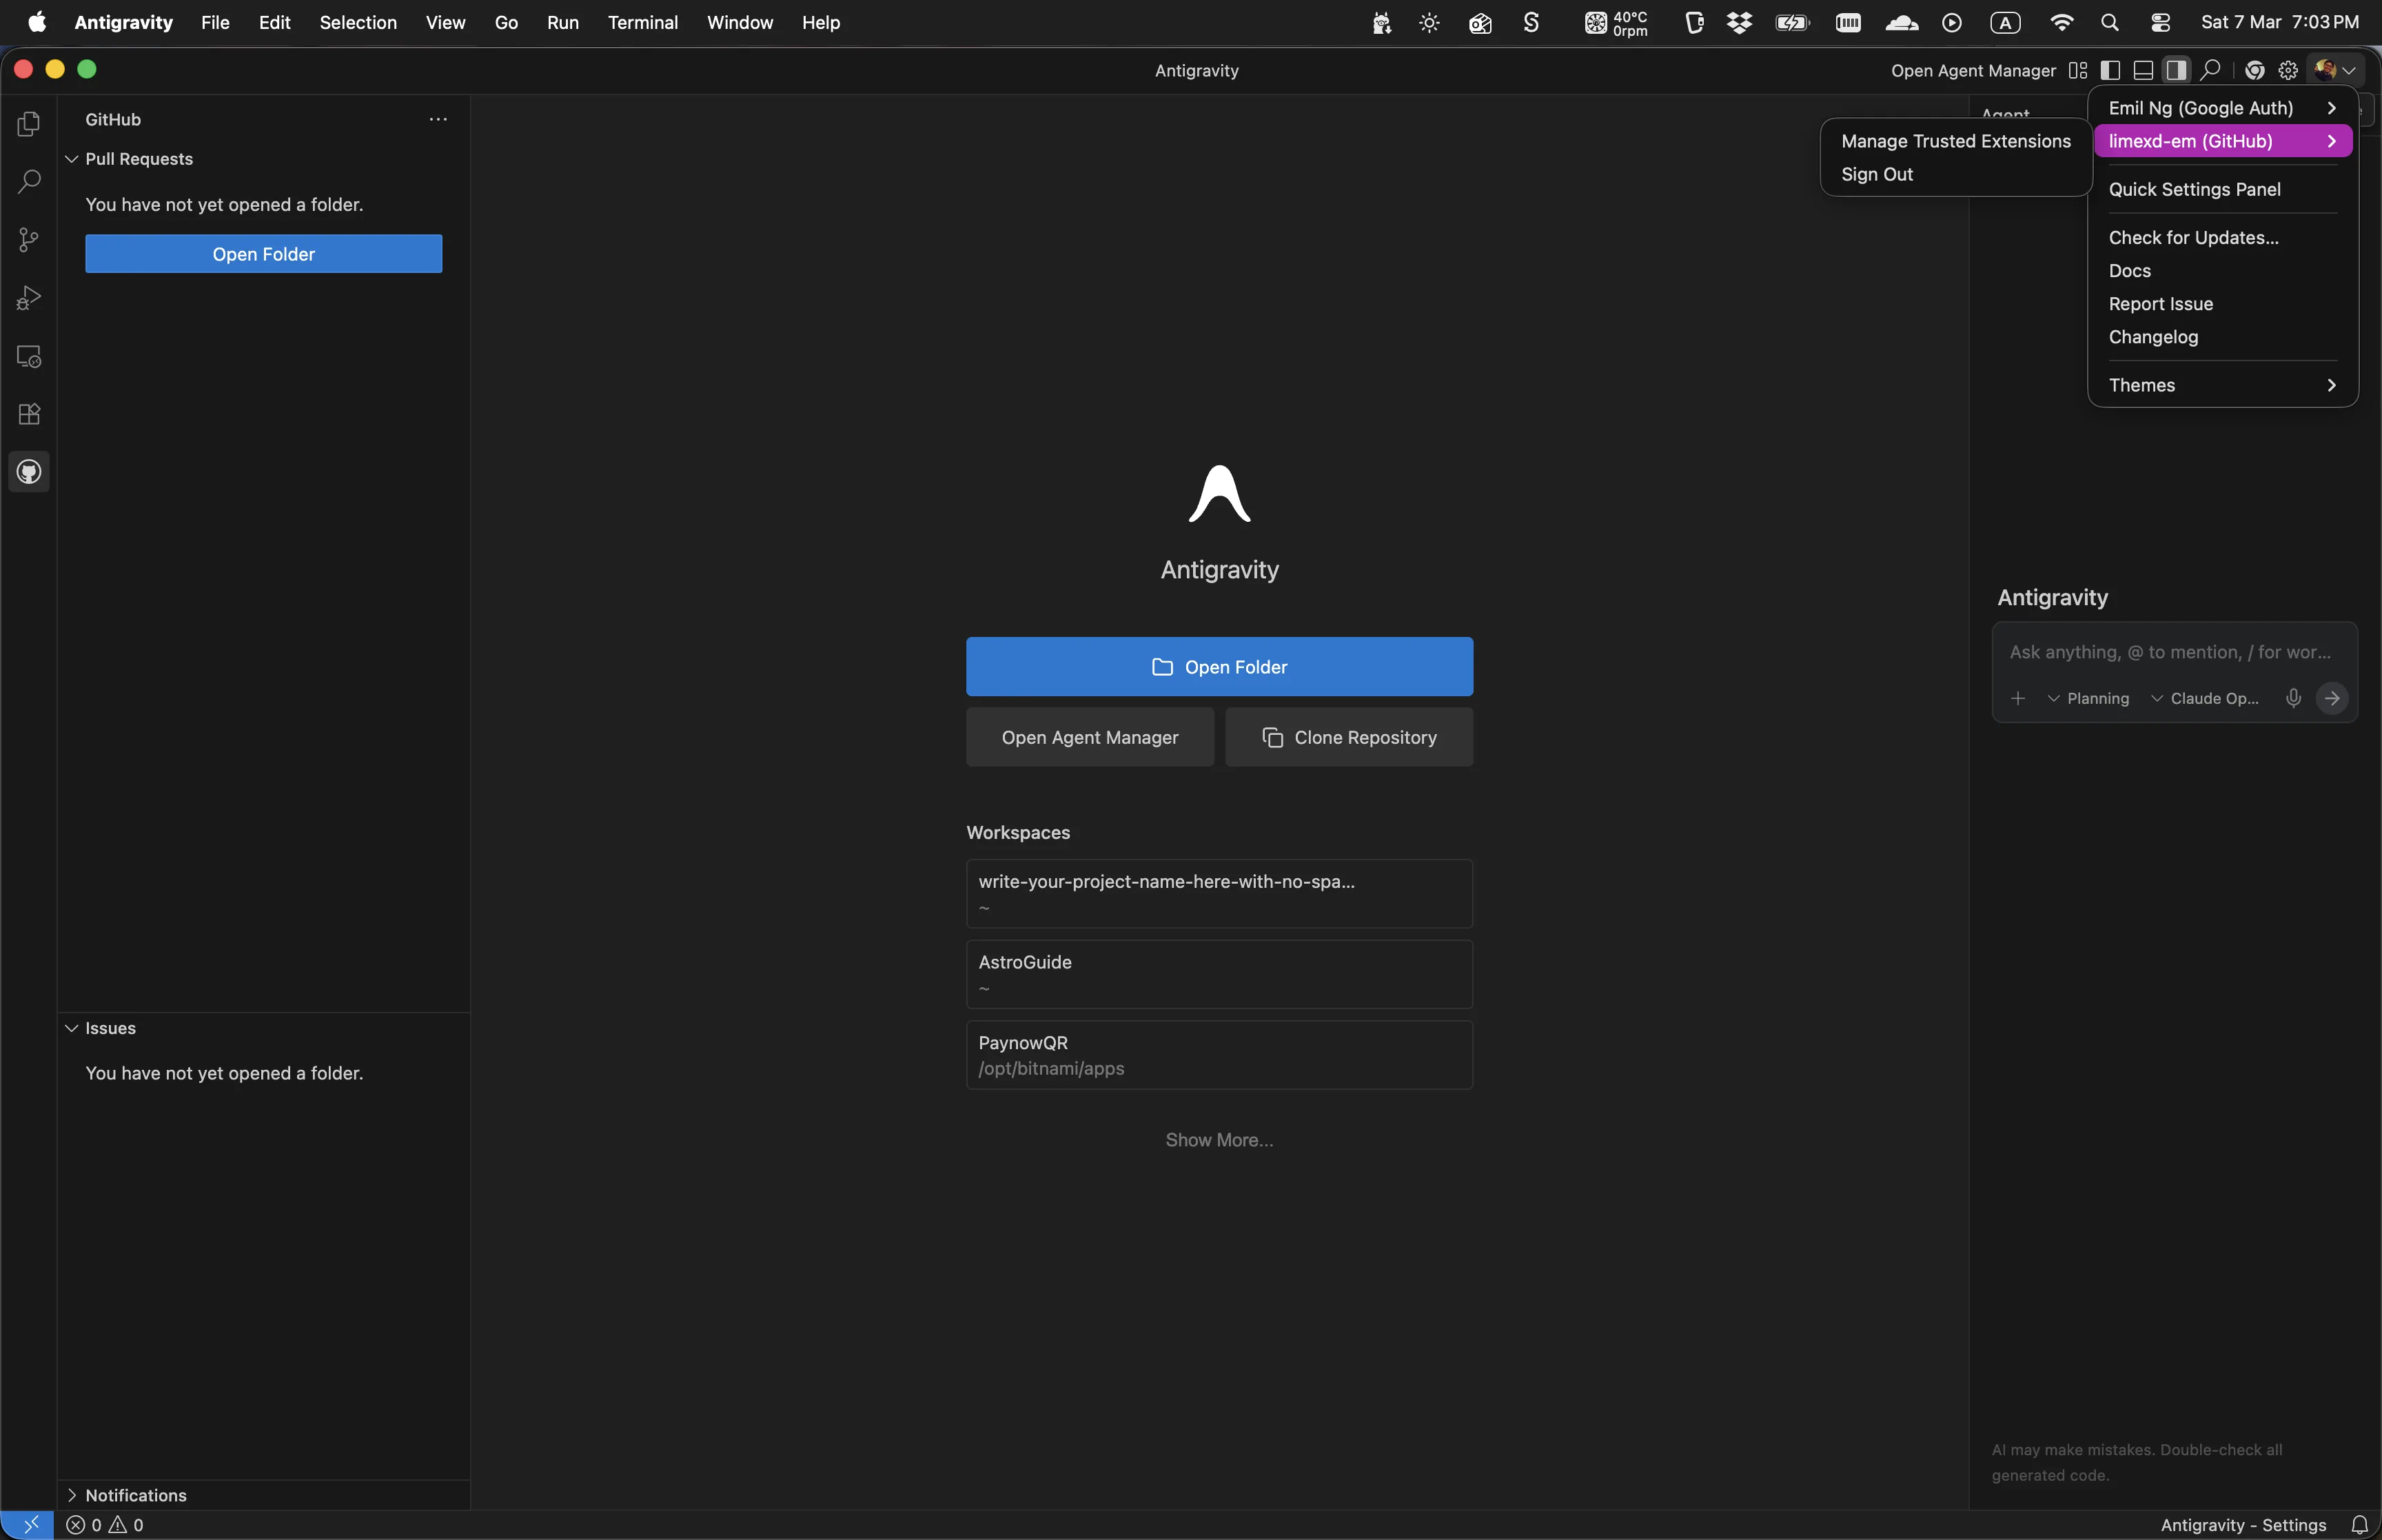
Task: Open the Planning mode dropdown
Action: click(x=2088, y=698)
